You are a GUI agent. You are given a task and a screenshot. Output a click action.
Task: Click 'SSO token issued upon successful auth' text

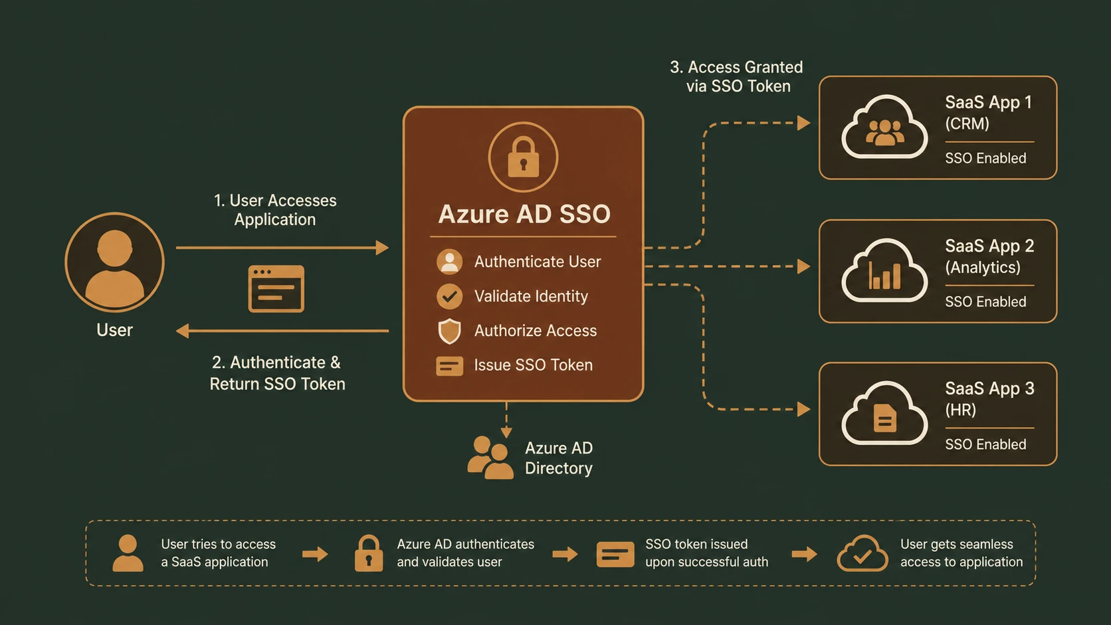coord(706,553)
